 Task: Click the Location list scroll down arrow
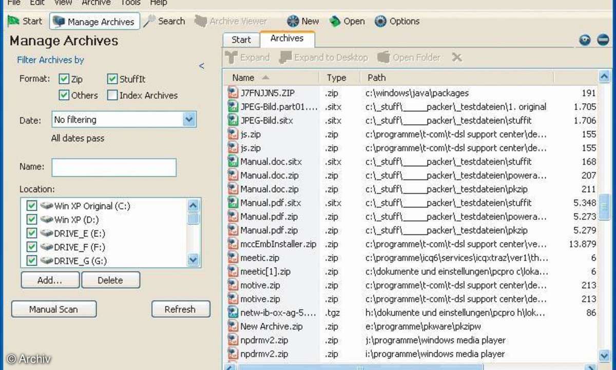[193, 260]
